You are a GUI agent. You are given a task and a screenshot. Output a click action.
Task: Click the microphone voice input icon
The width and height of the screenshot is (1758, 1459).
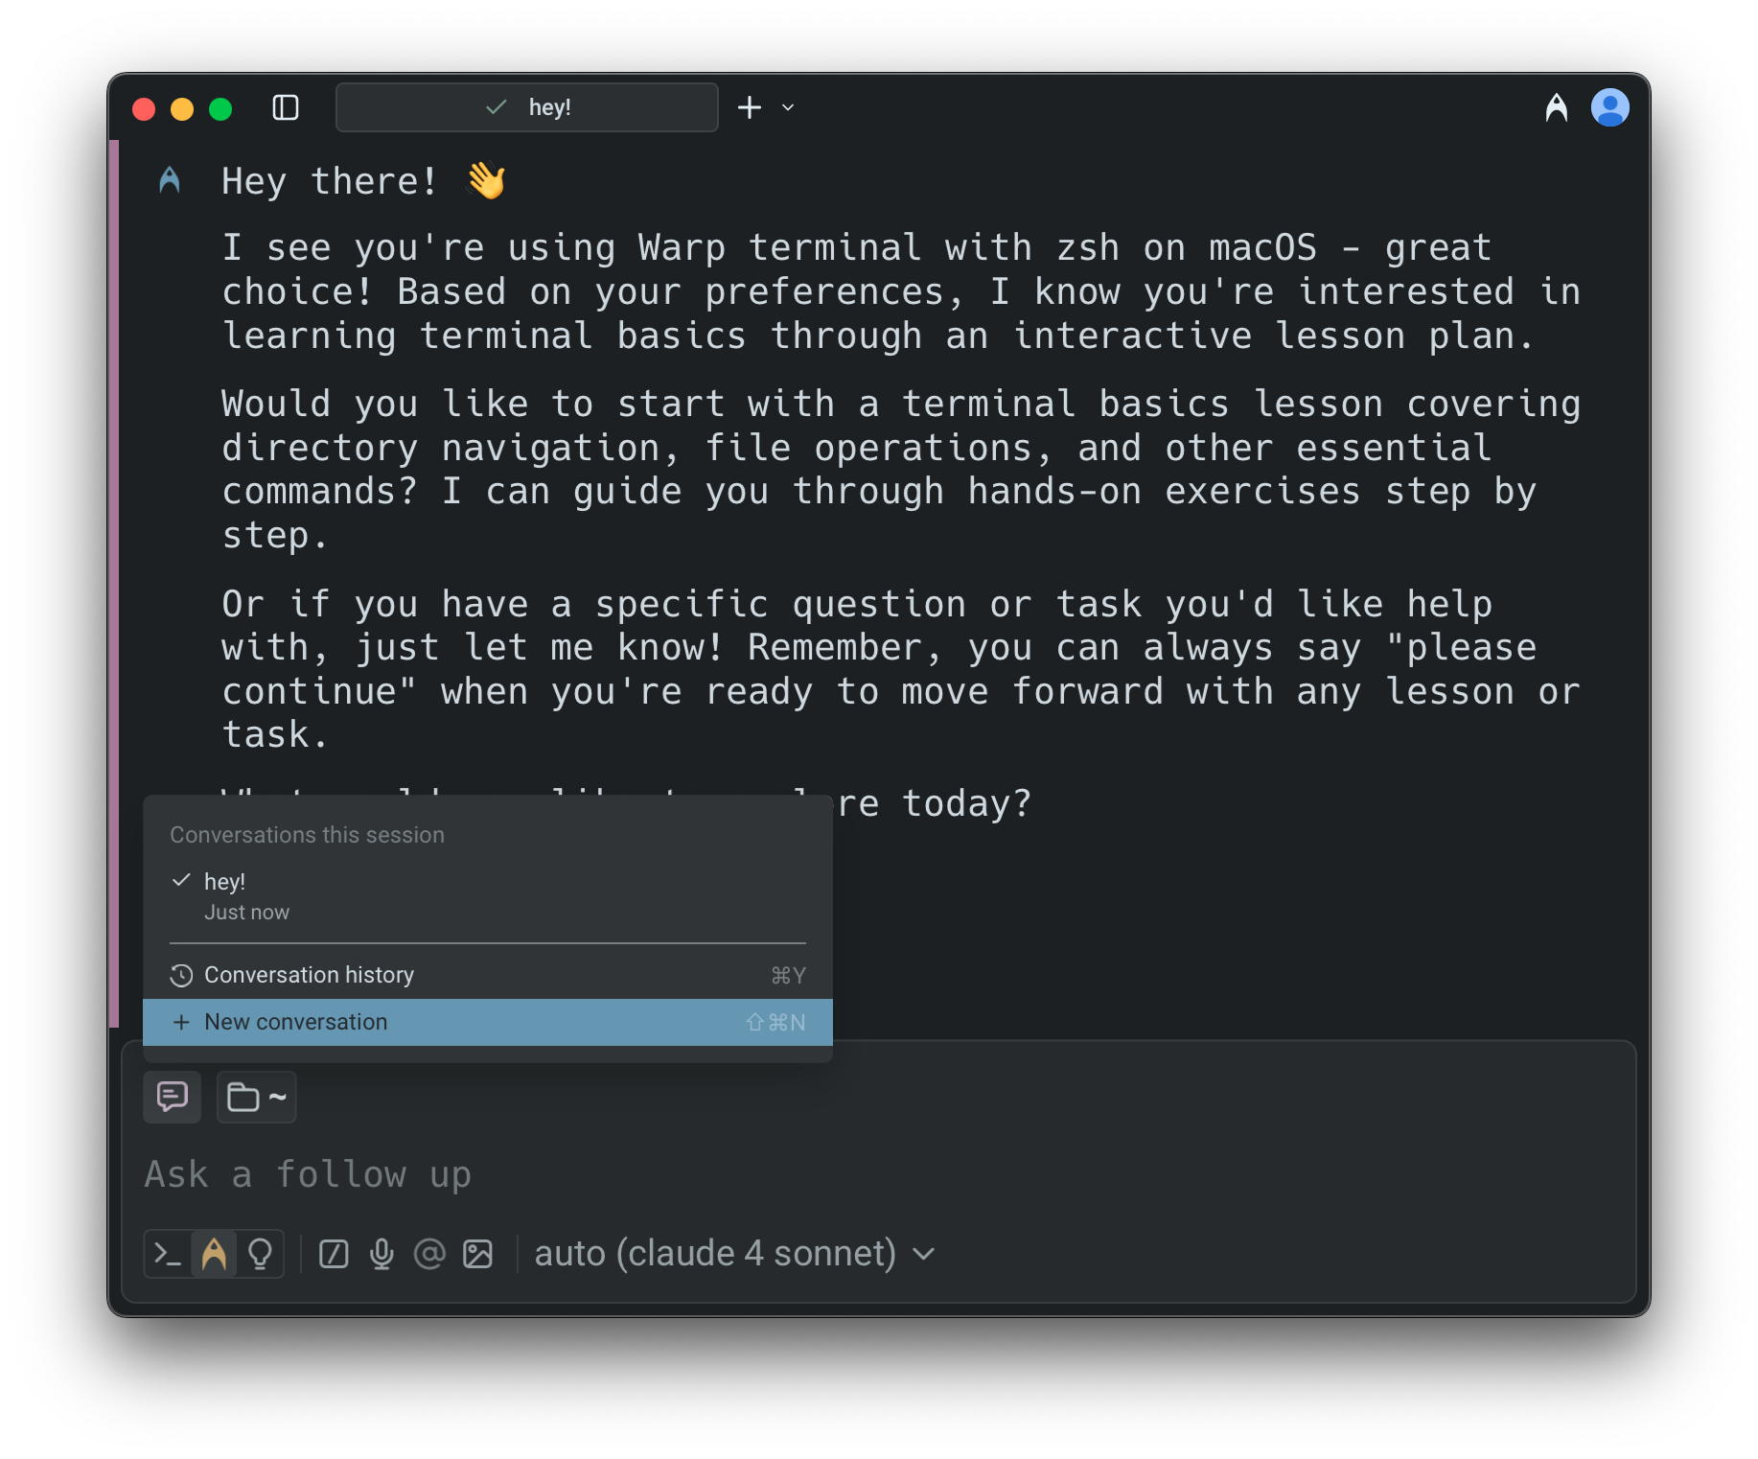point(382,1254)
